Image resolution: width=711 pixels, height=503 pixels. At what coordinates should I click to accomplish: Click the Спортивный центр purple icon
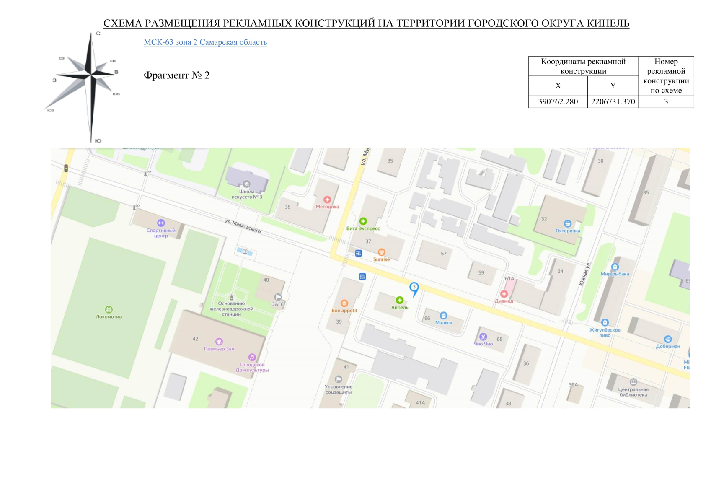click(161, 223)
